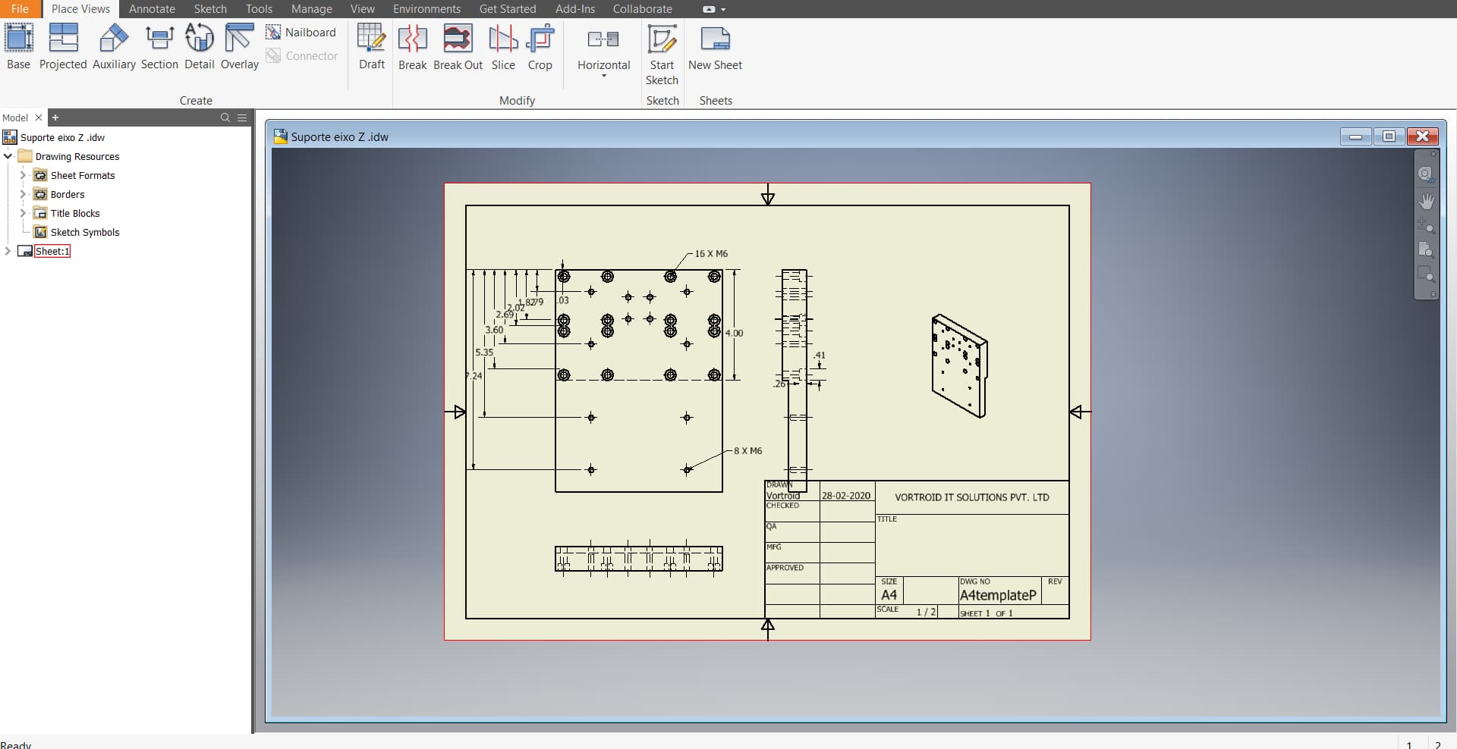
Task: Expand the Sheet:1 tree node
Action: pos(8,251)
